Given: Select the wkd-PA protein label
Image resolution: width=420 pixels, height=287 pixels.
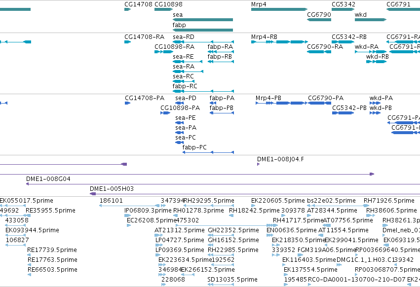Looking at the screenshot, I should 381,98.
